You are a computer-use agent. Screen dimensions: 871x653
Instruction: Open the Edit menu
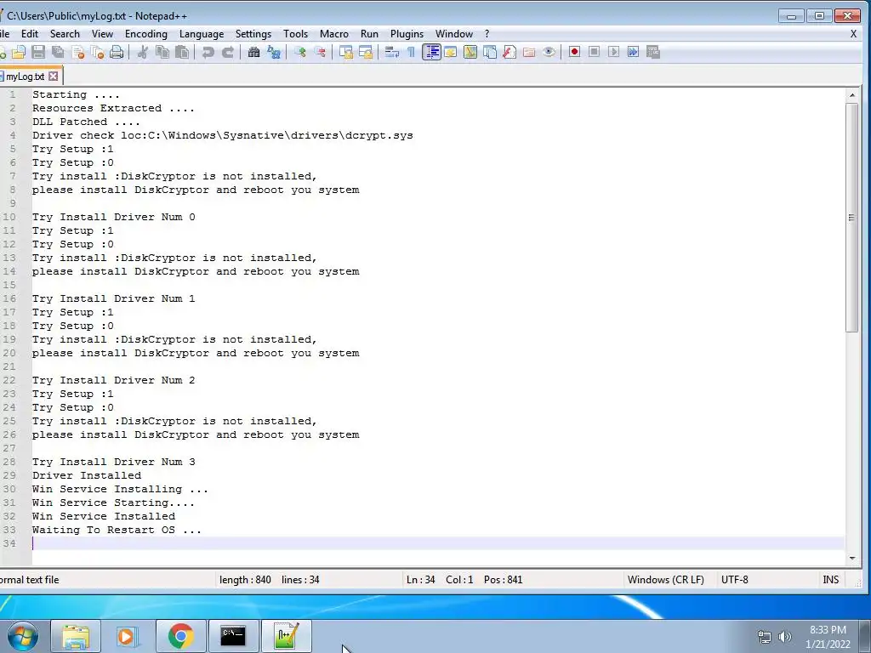point(30,34)
